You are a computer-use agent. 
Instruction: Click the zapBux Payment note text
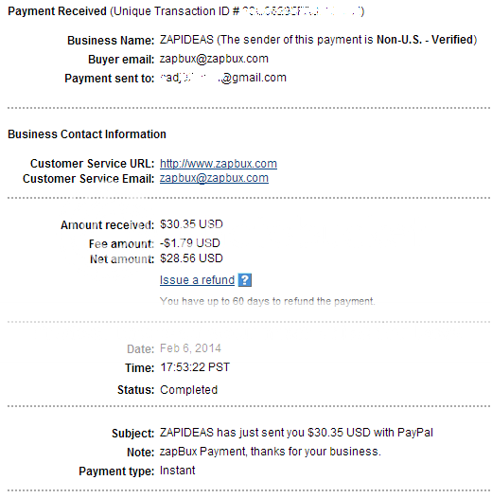[x=270, y=452]
